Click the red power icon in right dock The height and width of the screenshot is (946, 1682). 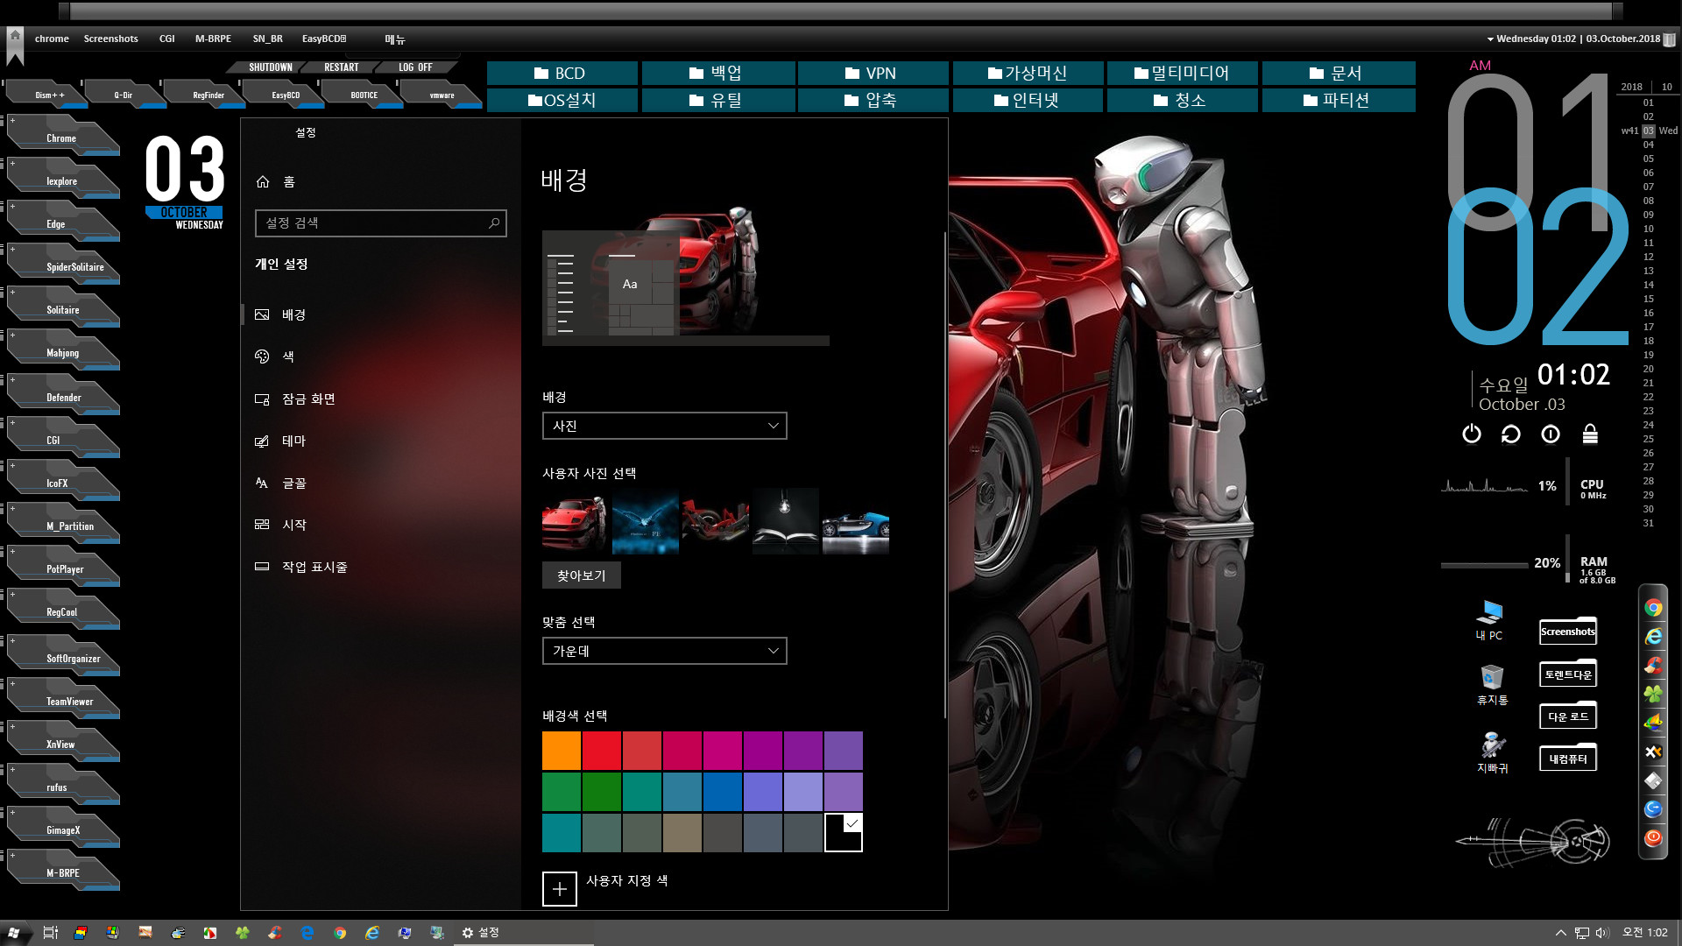[1653, 838]
